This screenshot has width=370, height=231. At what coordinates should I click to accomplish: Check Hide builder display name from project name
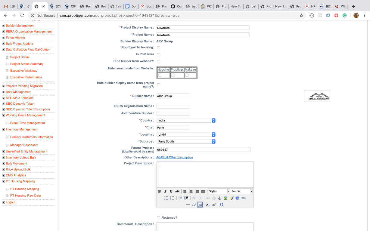158,85
